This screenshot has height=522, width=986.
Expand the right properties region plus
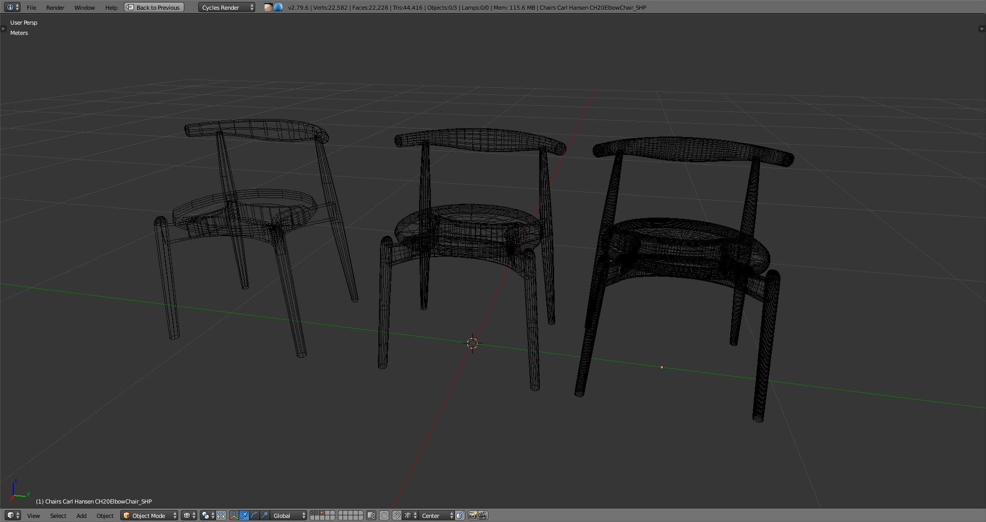point(982,29)
